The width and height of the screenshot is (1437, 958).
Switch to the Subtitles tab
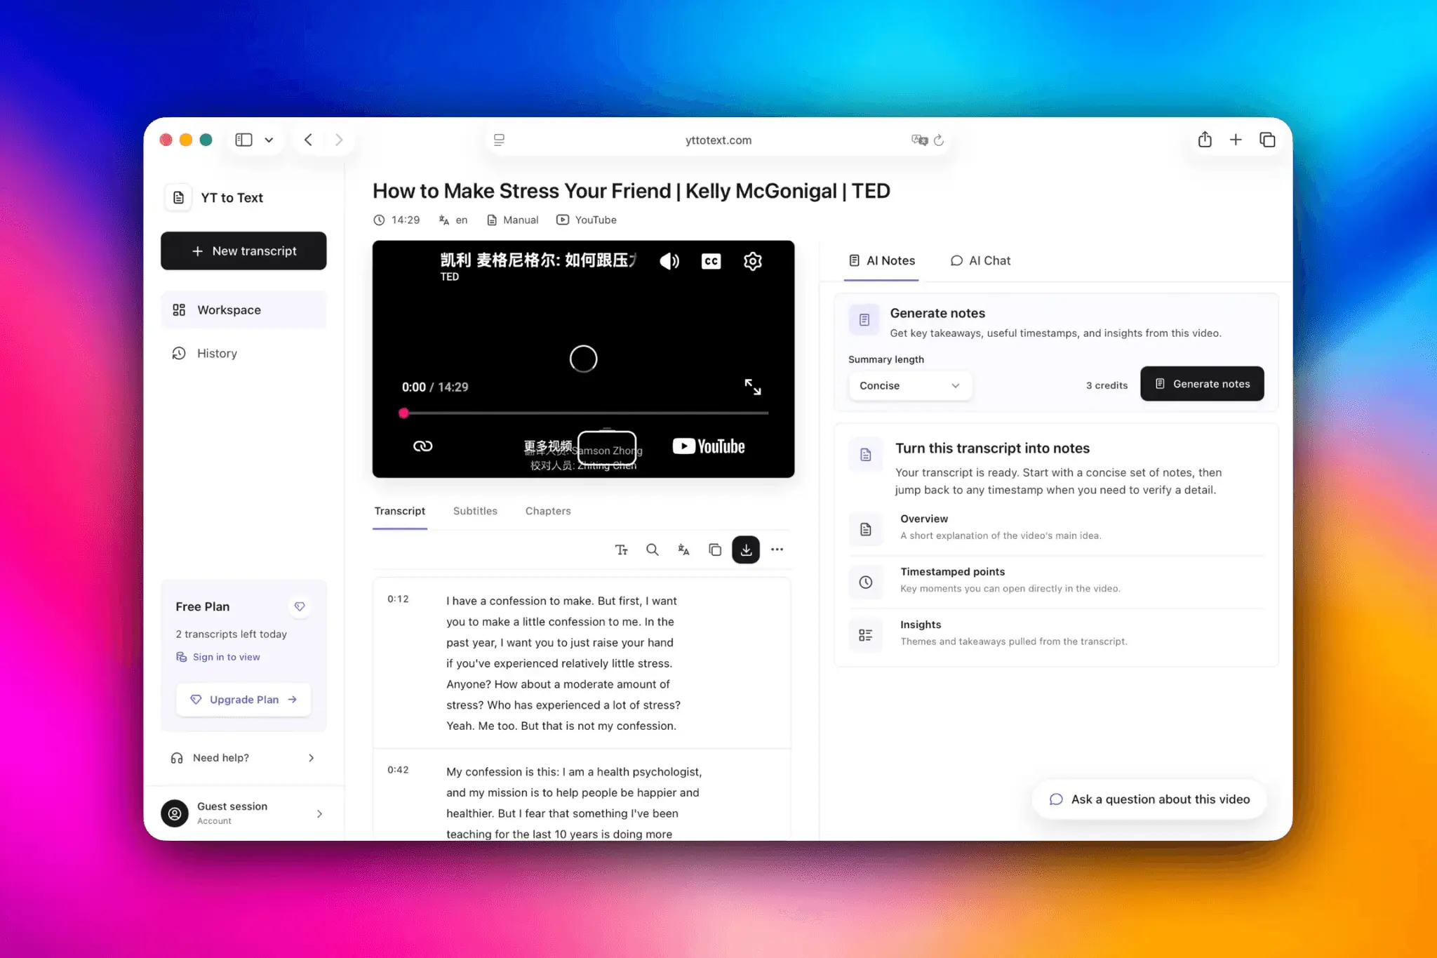coord(475,511)
